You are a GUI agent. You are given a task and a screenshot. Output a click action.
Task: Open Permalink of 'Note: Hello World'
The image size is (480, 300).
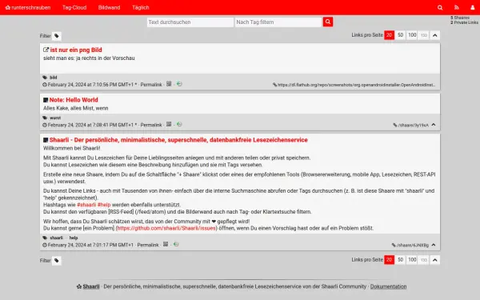[151, 126]
